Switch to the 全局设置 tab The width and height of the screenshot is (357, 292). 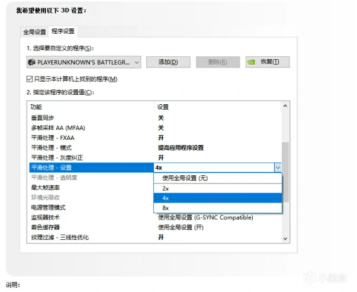pos(34,31)
